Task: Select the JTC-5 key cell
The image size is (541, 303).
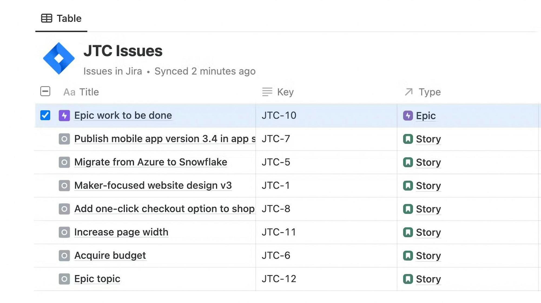Action: tap(326, 162)
